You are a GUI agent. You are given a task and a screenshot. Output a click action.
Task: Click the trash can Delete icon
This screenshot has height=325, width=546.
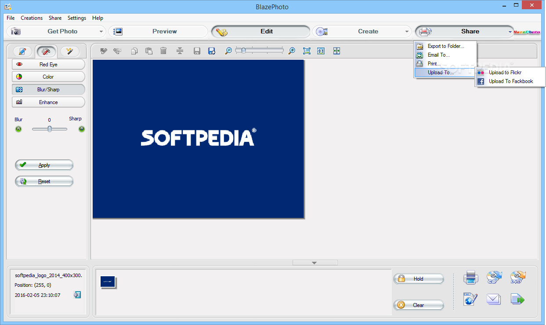coord(163,51)
